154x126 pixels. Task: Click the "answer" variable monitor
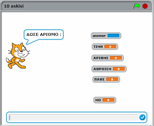click(106, 36)
